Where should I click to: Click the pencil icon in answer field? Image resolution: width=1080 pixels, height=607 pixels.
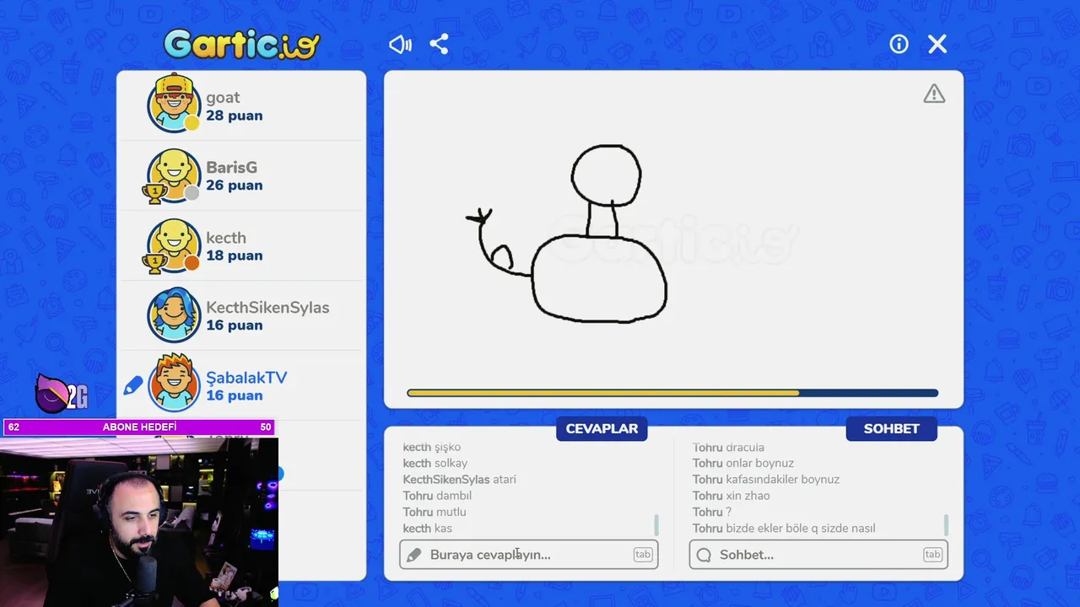(414, 555)
